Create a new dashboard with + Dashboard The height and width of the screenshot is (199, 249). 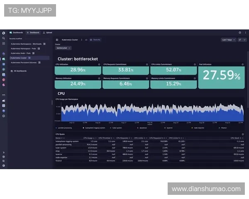point(33,33)
